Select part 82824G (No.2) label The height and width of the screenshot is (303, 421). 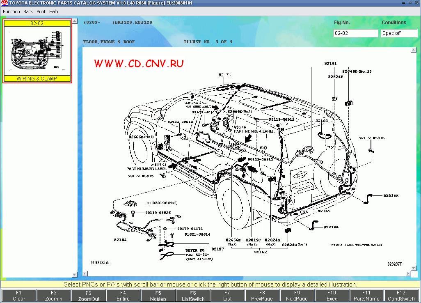pyautogui.click(x=272, y=242)
